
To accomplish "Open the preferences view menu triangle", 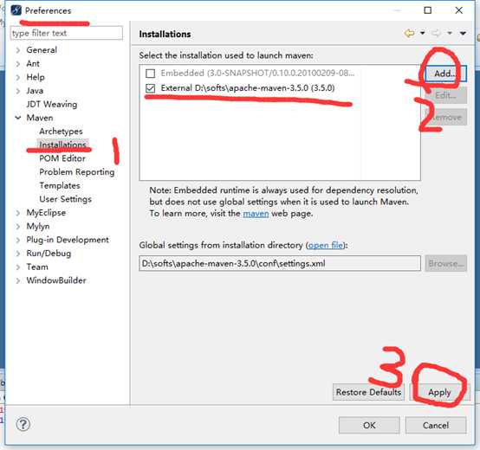I will coord(463,33).
